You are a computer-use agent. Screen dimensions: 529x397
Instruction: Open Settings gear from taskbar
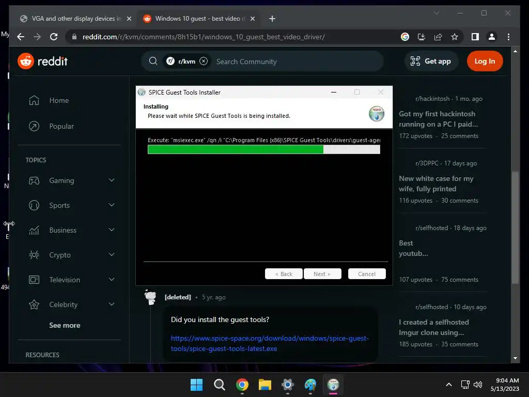(x=287, y=385)
